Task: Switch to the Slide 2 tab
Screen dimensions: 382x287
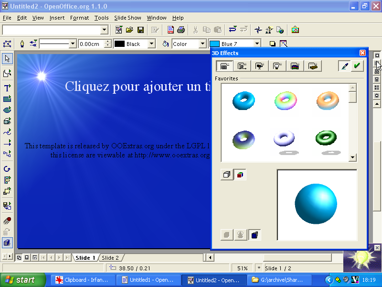Action: tap(110, 258)
